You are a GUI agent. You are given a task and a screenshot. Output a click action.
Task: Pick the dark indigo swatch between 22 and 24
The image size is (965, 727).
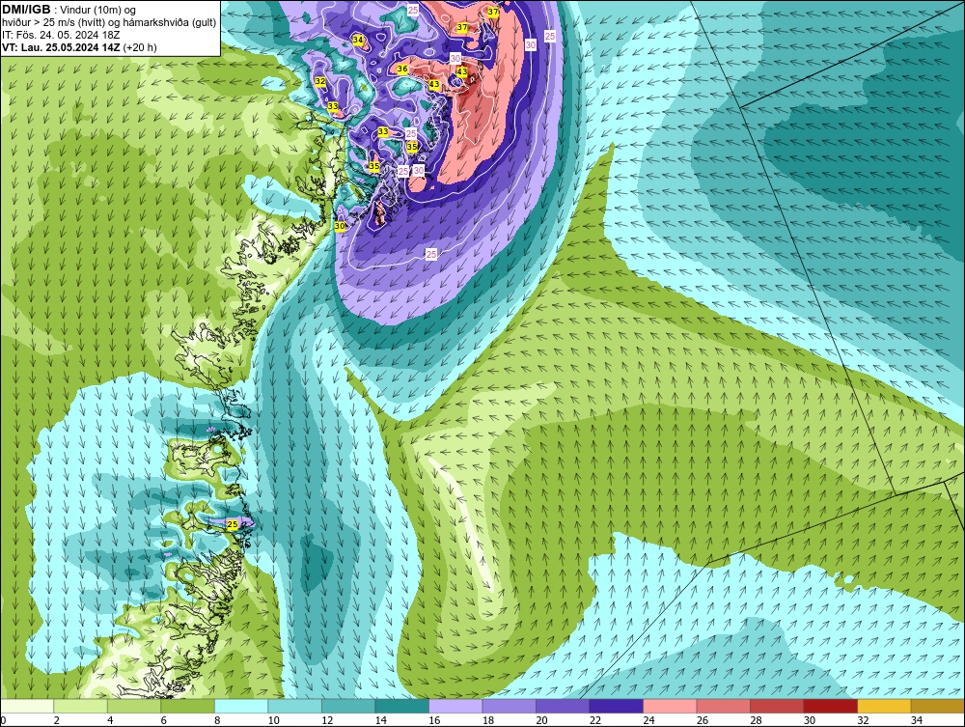pos(616,706)
